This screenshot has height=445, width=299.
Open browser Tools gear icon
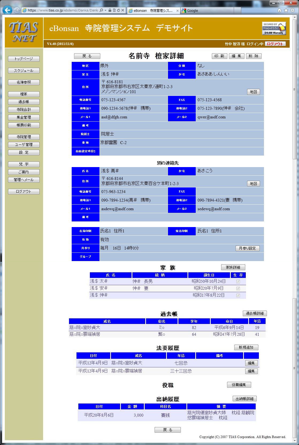tap(292, 10)
